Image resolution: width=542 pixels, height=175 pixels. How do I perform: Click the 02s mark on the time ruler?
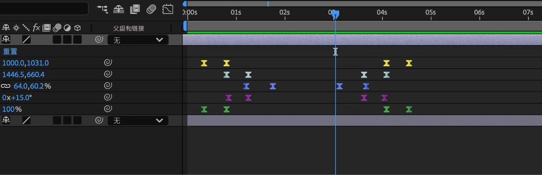pos(285,12)
